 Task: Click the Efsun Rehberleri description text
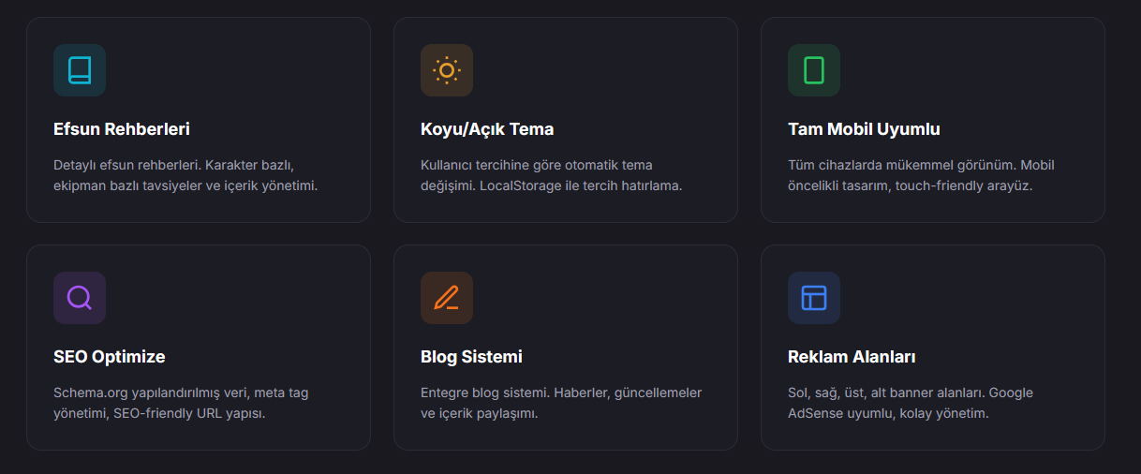pos(185,175)
